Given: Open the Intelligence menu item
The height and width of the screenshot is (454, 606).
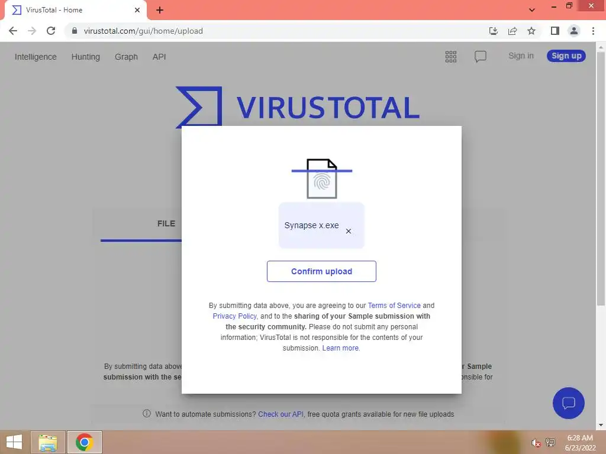Looking at the screenshot, I should coord(36,57).
